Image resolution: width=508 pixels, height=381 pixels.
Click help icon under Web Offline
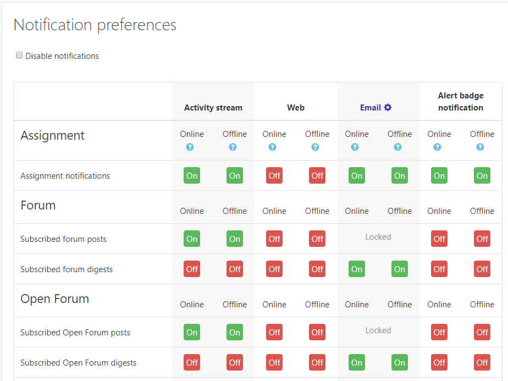[315, 147]
